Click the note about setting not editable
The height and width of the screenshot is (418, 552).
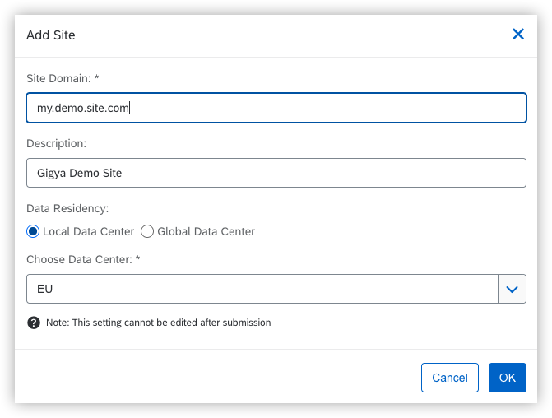pyautogui.click(x=158, y=323)
